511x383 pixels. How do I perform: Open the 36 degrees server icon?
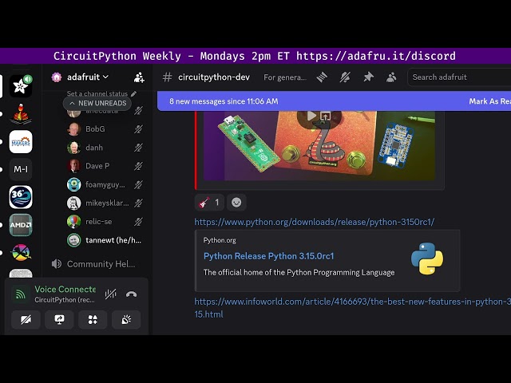coord(21,197)
